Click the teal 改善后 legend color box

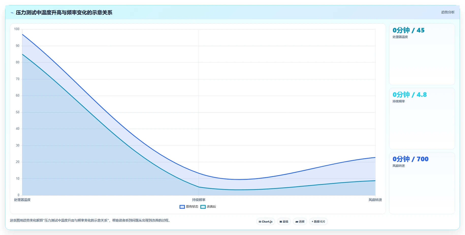point(203,207)
